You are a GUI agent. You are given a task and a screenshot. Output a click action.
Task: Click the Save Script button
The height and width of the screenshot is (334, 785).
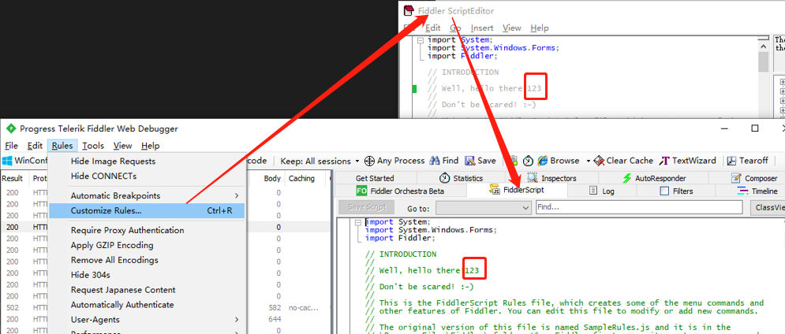coord(367,207)
